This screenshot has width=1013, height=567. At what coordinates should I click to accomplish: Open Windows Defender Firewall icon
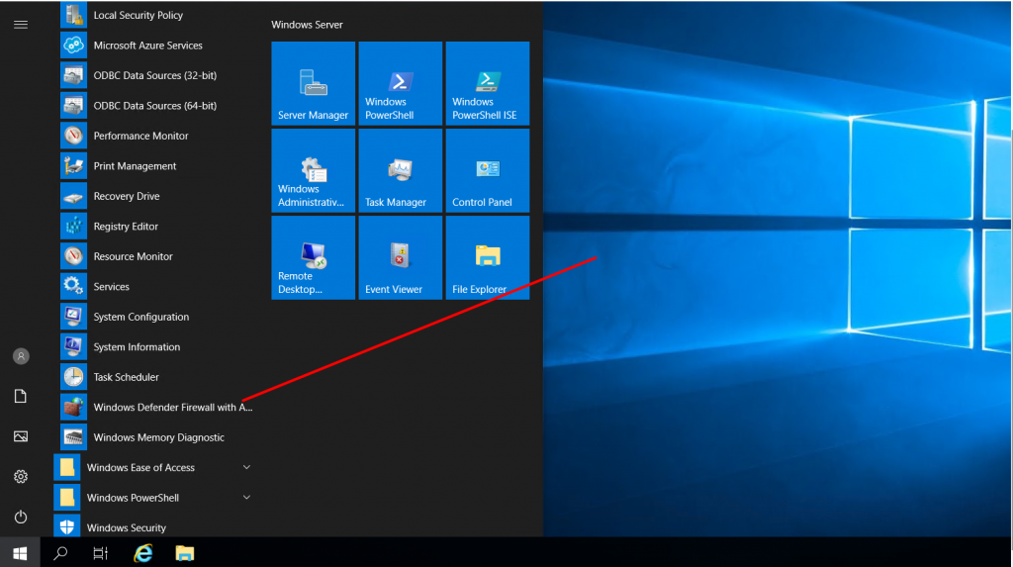click(73, 407)
